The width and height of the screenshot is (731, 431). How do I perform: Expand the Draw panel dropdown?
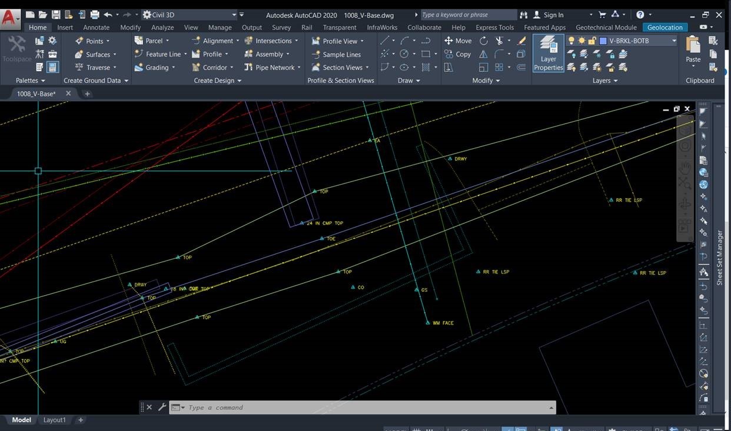[x=418, y=81]
